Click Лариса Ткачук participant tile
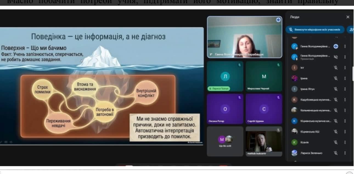This screenshot has height=174, width=354. point(225,76)
